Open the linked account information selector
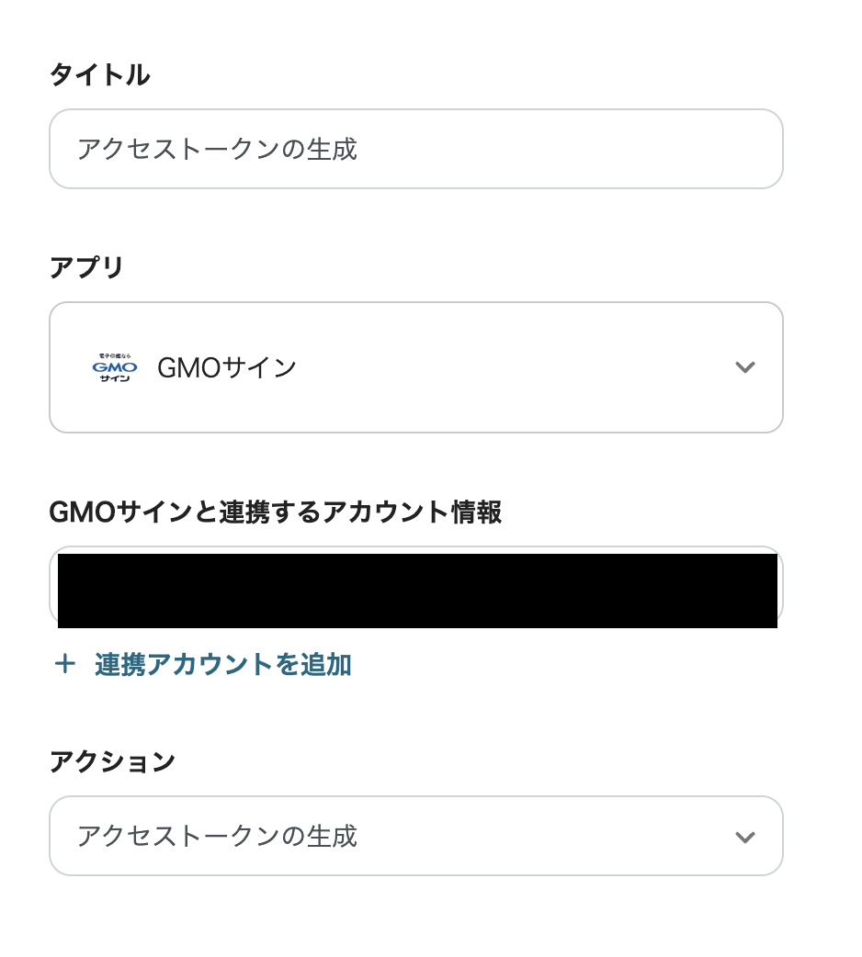Viewport: 862px width, 957px height. [x=415, y=589]
